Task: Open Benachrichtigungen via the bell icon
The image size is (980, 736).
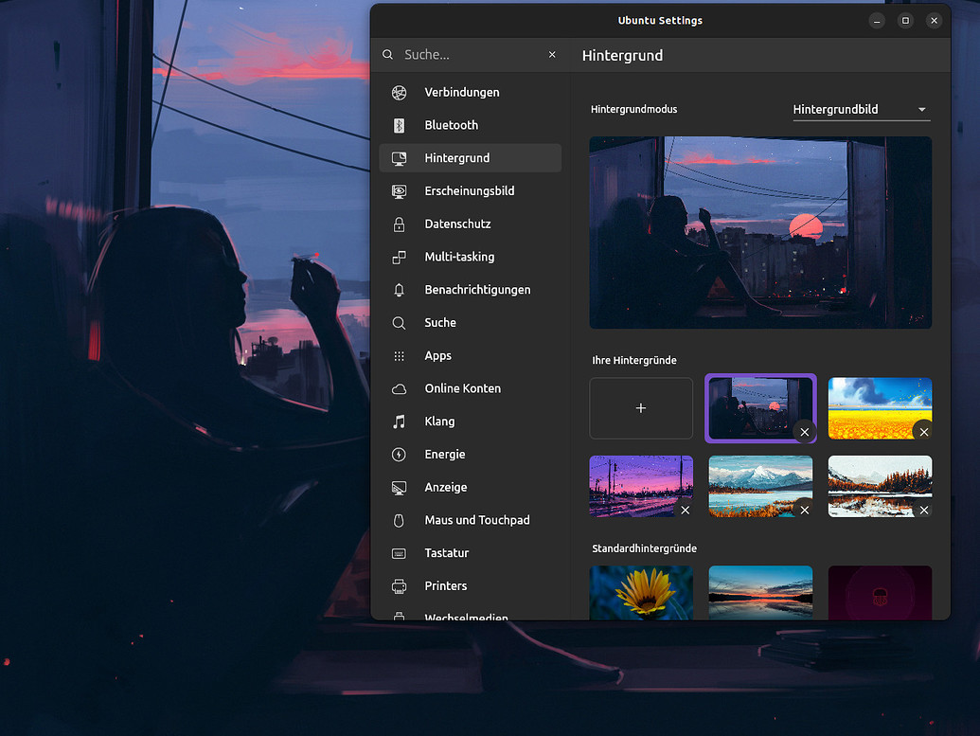Action: point(400,290)
